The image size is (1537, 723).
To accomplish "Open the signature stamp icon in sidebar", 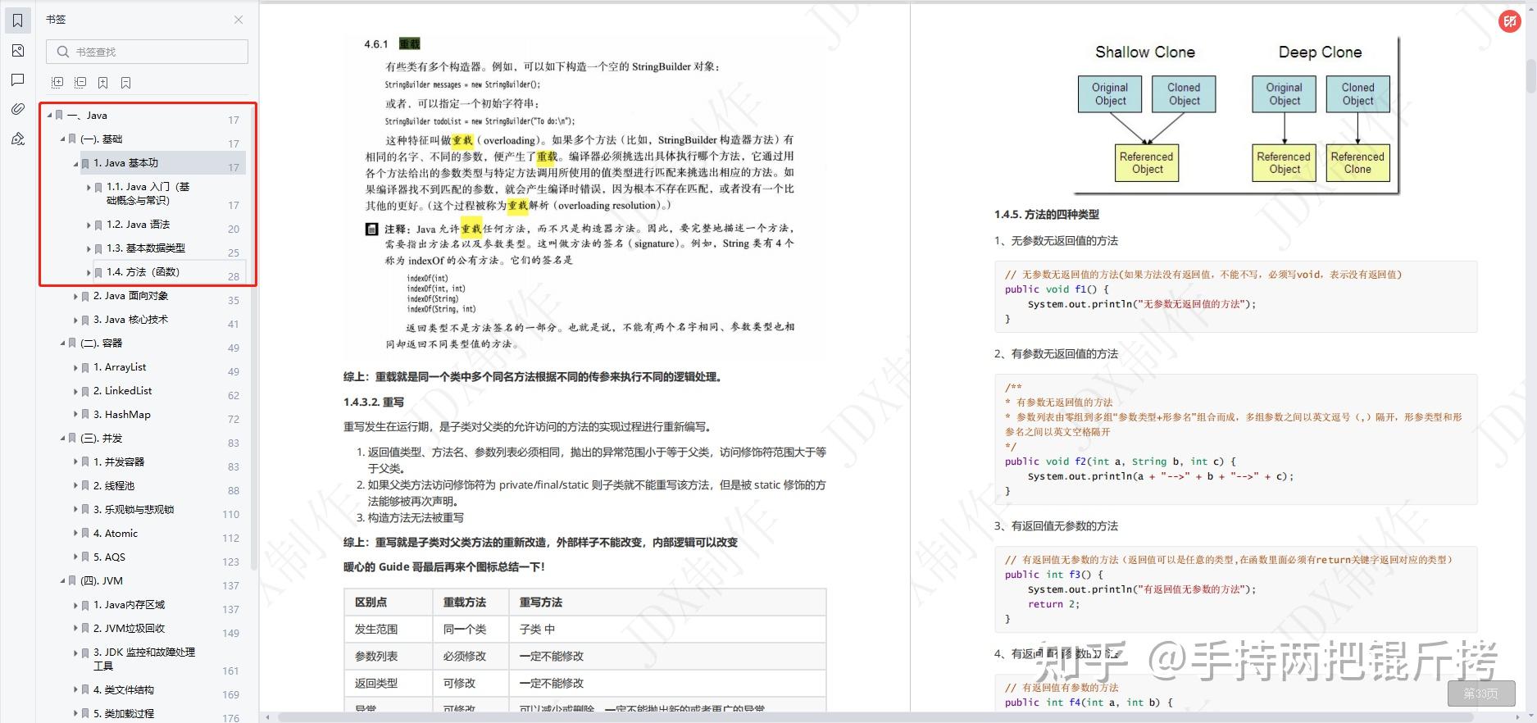I will [18, 139].
